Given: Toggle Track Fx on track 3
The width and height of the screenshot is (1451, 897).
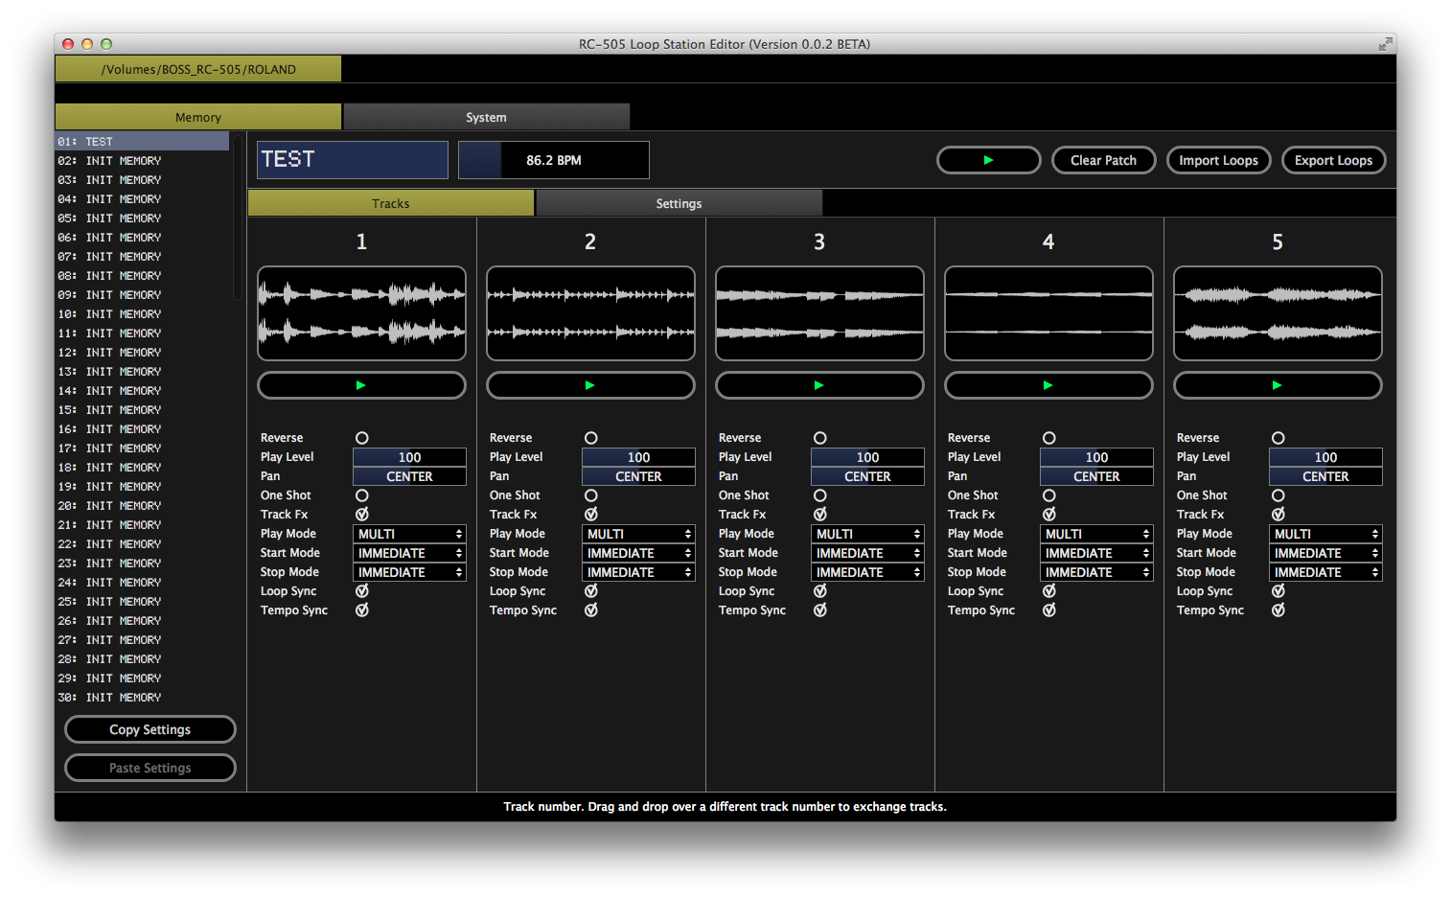Looking at the screenshot, I should coord(820,515).
